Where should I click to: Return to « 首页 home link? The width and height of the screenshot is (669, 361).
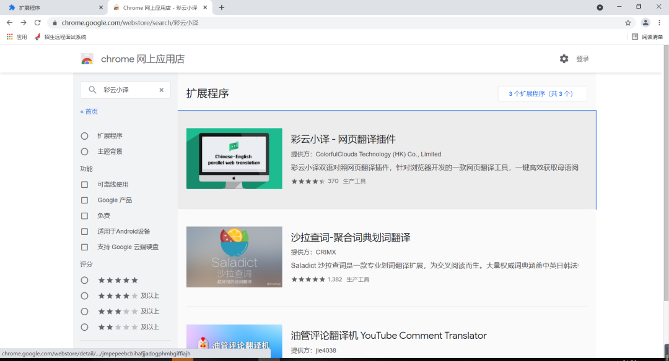coord(89,111)
